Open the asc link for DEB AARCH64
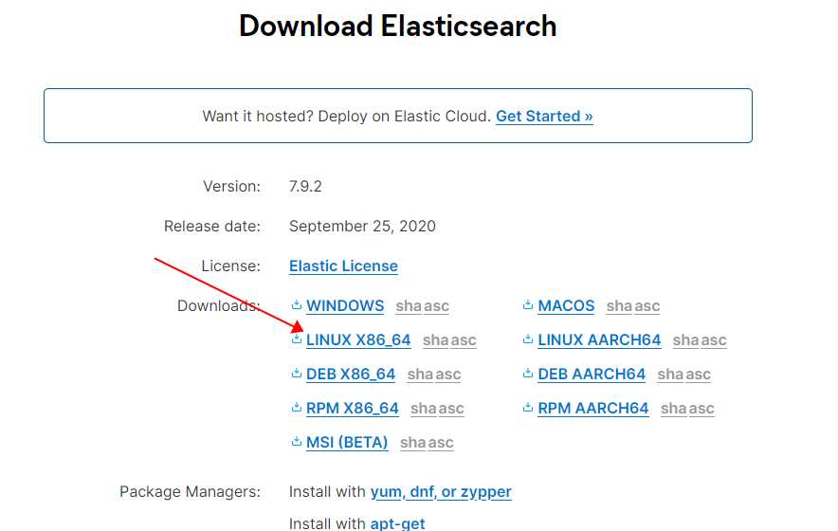 point(698,375)
